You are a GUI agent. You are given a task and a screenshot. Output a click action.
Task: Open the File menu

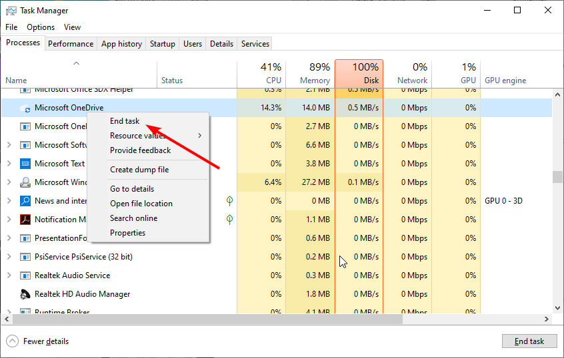click(11, 27)
